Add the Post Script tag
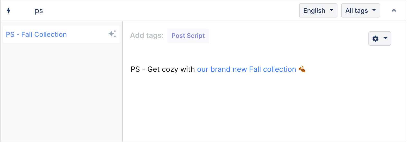407x142 pixels. click(188, 36)
